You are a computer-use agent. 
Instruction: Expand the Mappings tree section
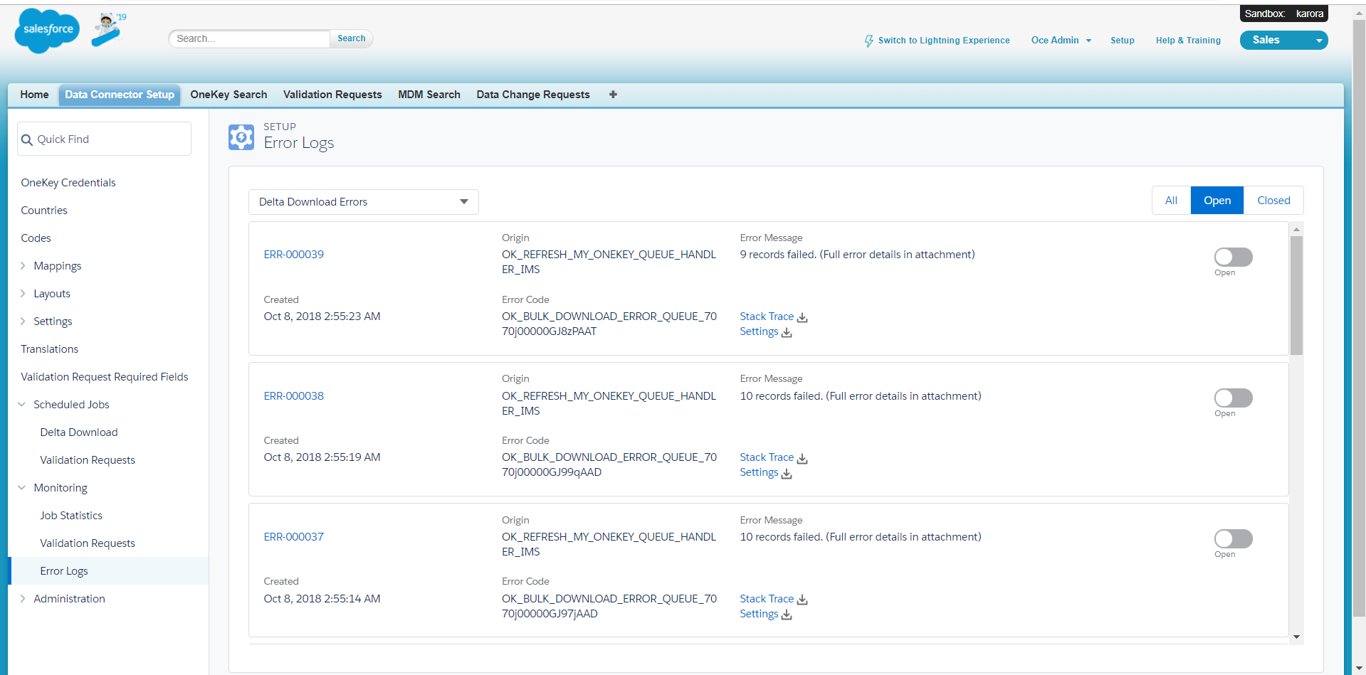click(23, 266)
